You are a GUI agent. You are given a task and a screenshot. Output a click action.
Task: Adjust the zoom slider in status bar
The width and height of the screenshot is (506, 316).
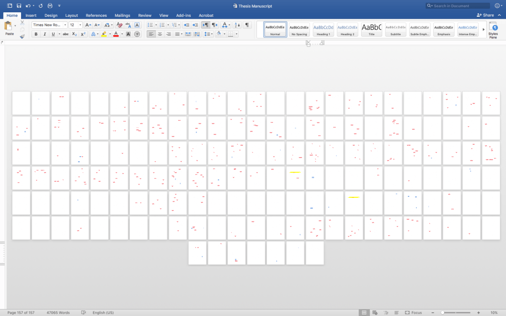pos(442,313)
